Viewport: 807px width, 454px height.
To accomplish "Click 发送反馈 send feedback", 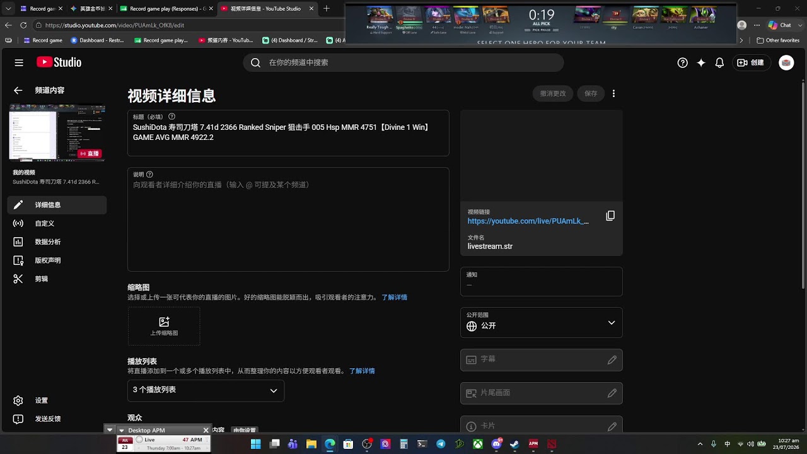I will click(x=57, y=419).
